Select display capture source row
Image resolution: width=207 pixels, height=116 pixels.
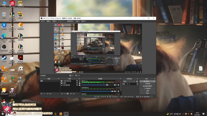point(70,85)
